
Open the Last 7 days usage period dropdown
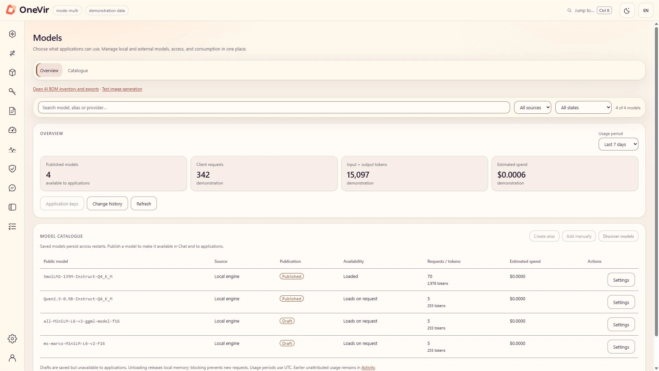pos(618,144)
